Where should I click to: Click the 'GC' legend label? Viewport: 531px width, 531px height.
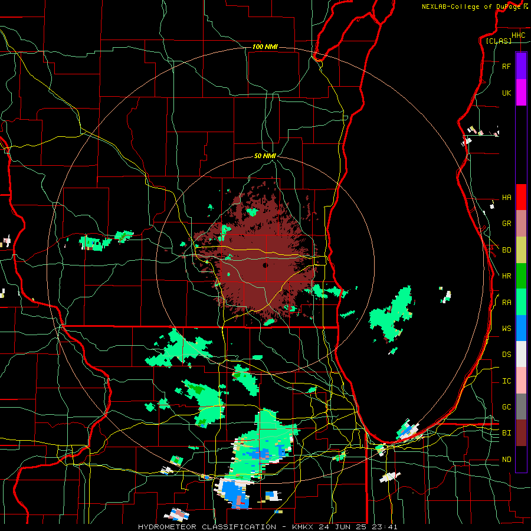pos(506,407)
